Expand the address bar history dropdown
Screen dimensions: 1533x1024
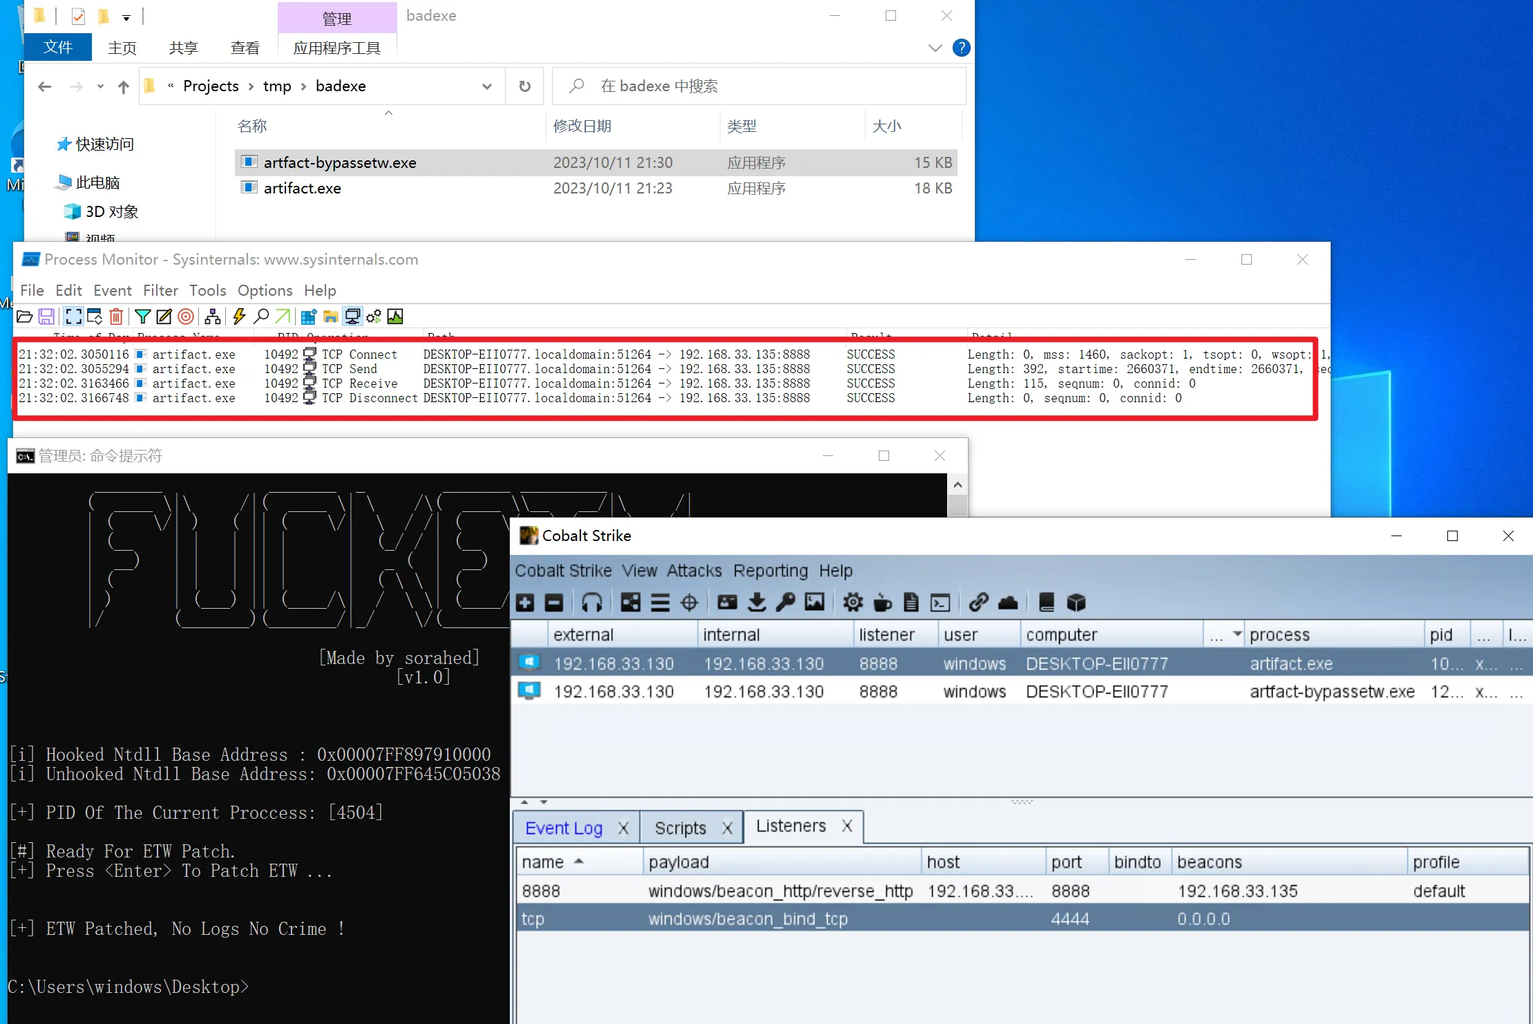click(487, 86)
